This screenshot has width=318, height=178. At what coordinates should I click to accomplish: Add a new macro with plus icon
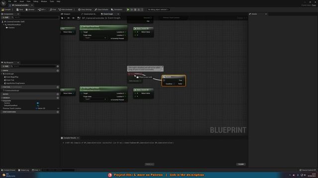coord(58,94)
